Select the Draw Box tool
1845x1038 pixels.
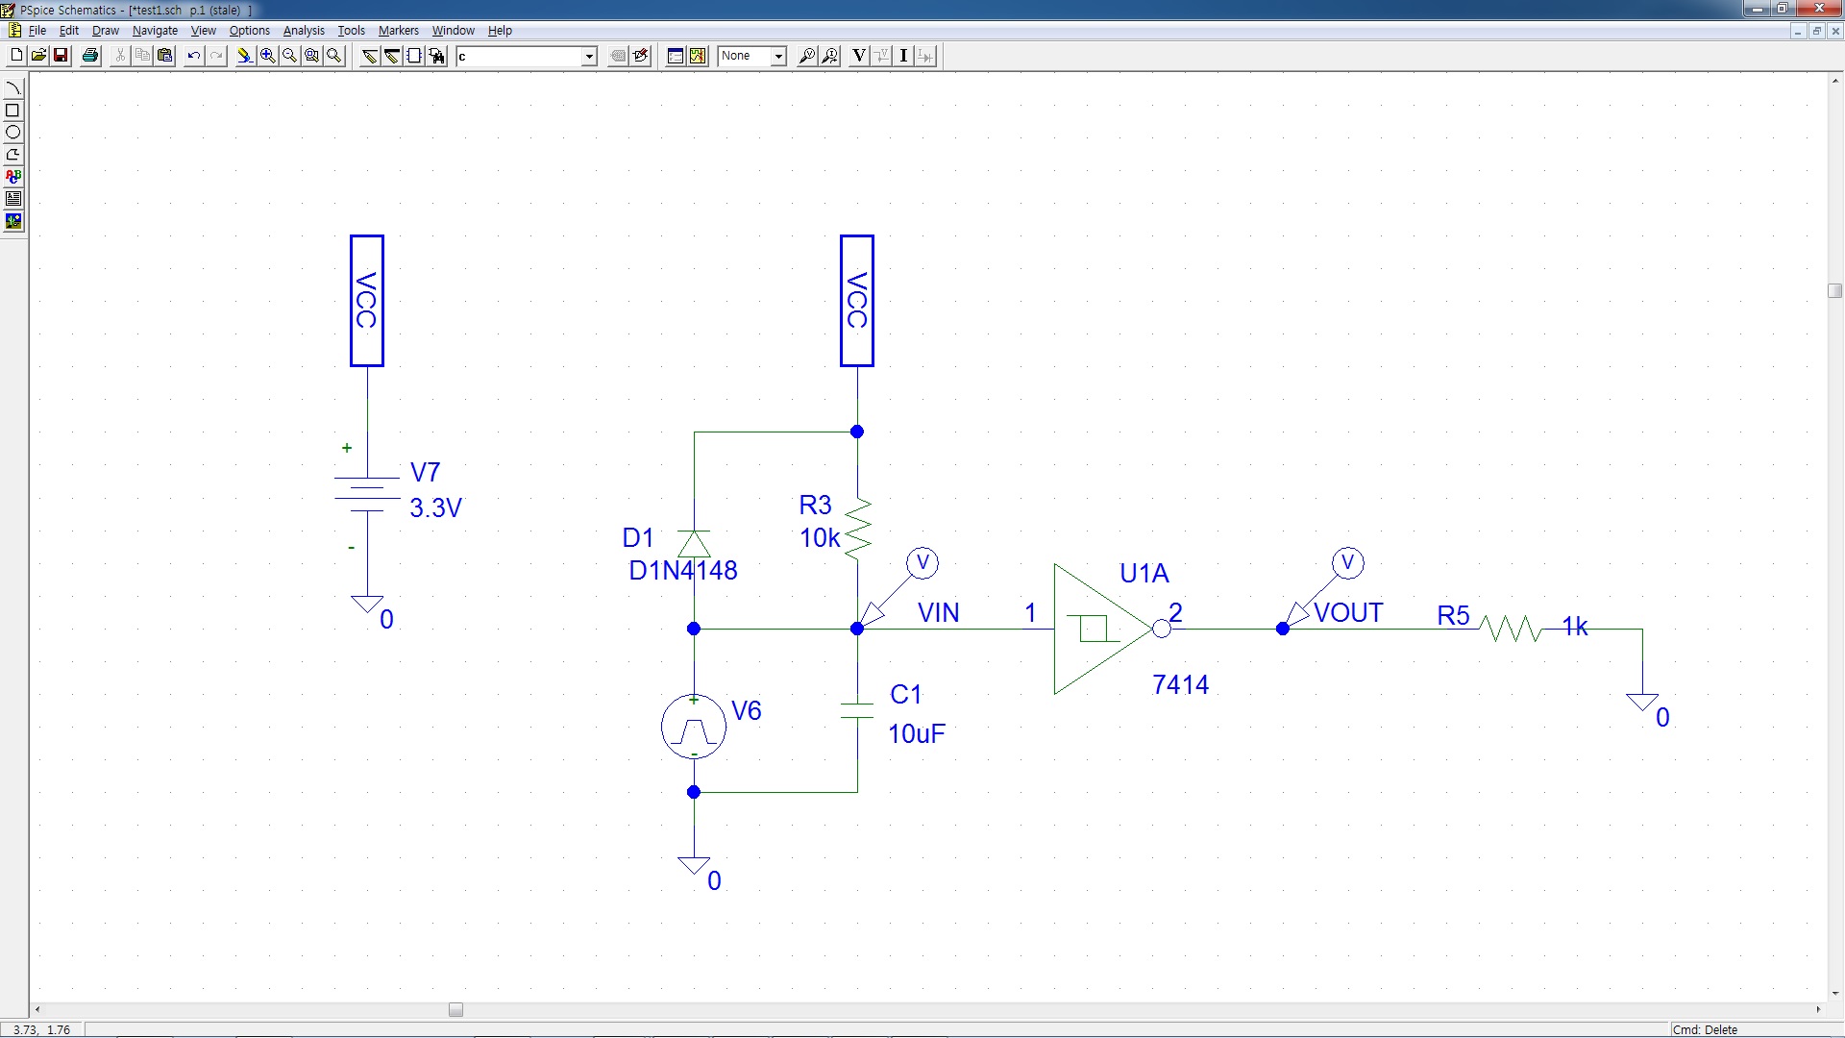click(x=13, y=111)
